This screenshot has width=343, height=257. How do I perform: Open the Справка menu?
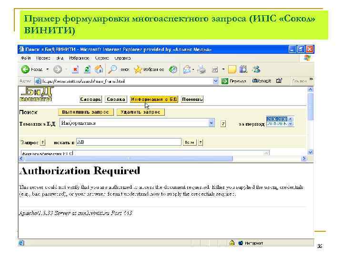(x=122, y=58)
